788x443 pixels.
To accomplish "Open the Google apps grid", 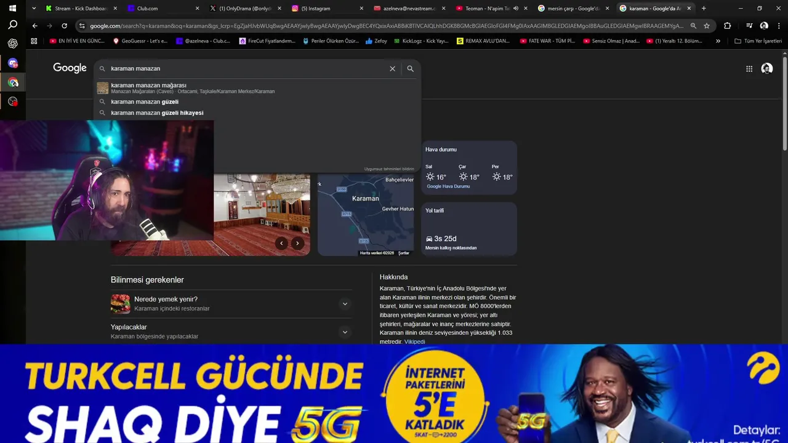I will pos(749,69).
